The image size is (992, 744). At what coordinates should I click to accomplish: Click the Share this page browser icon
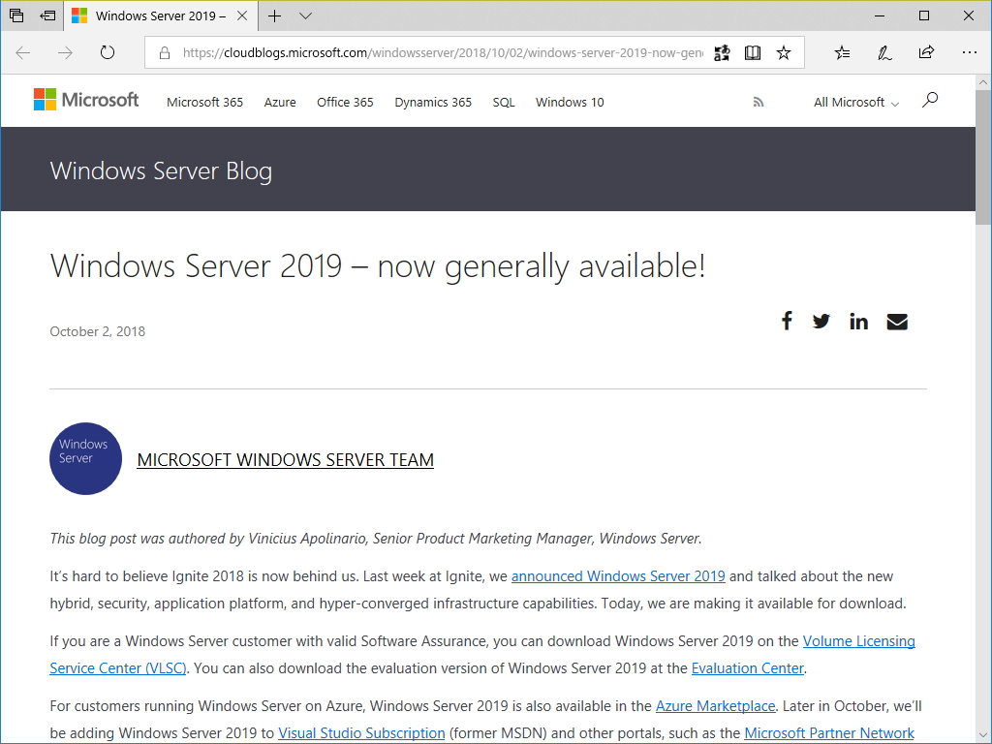click(926, 52)
